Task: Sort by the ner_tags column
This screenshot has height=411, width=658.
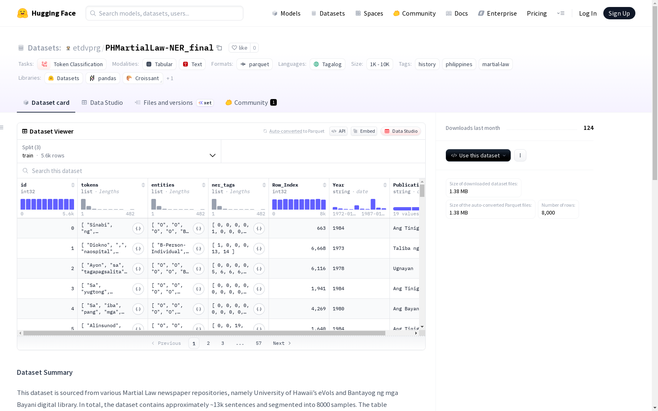Action: coord(264,185)
